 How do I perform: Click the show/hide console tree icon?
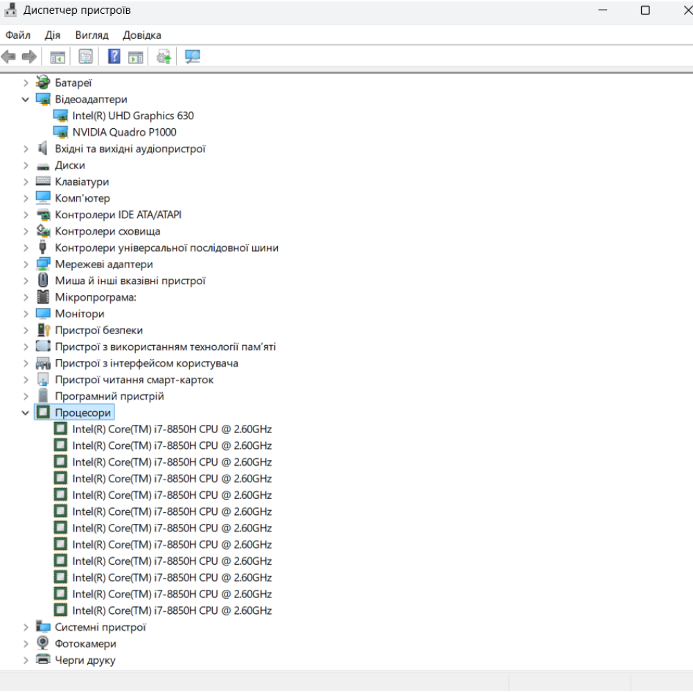point(58,57)
